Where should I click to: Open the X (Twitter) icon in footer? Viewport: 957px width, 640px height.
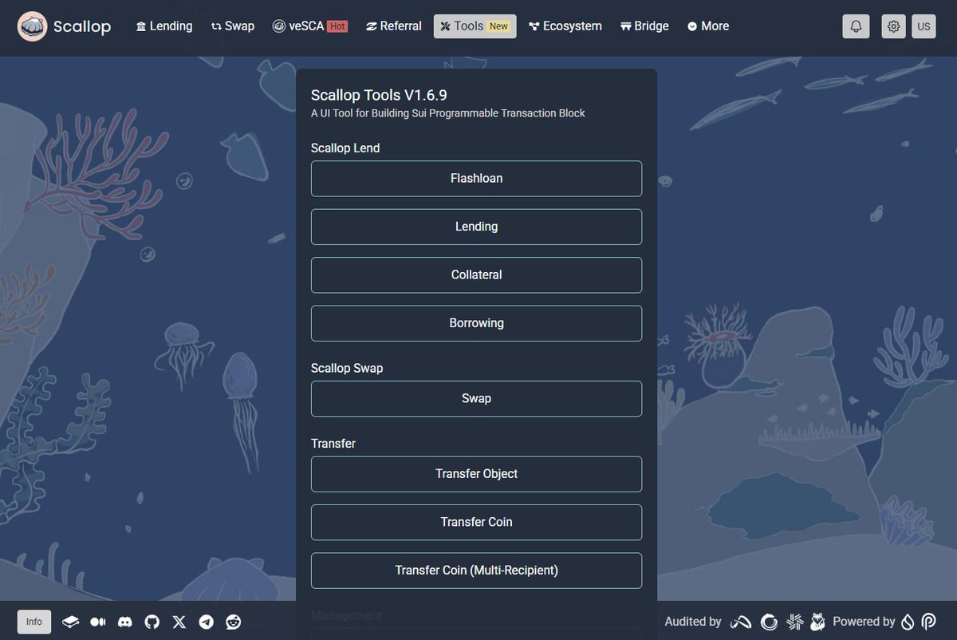(179, 622)
